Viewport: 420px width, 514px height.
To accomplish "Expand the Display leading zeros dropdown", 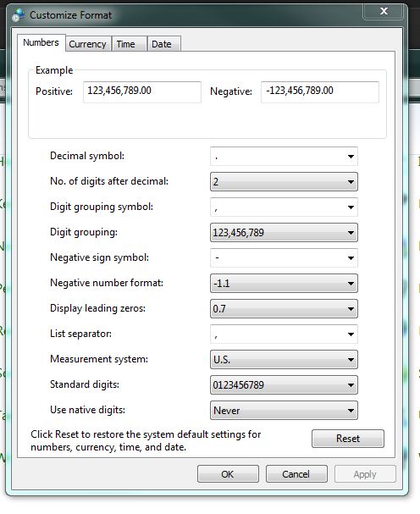I will click(x=284, y=309).
